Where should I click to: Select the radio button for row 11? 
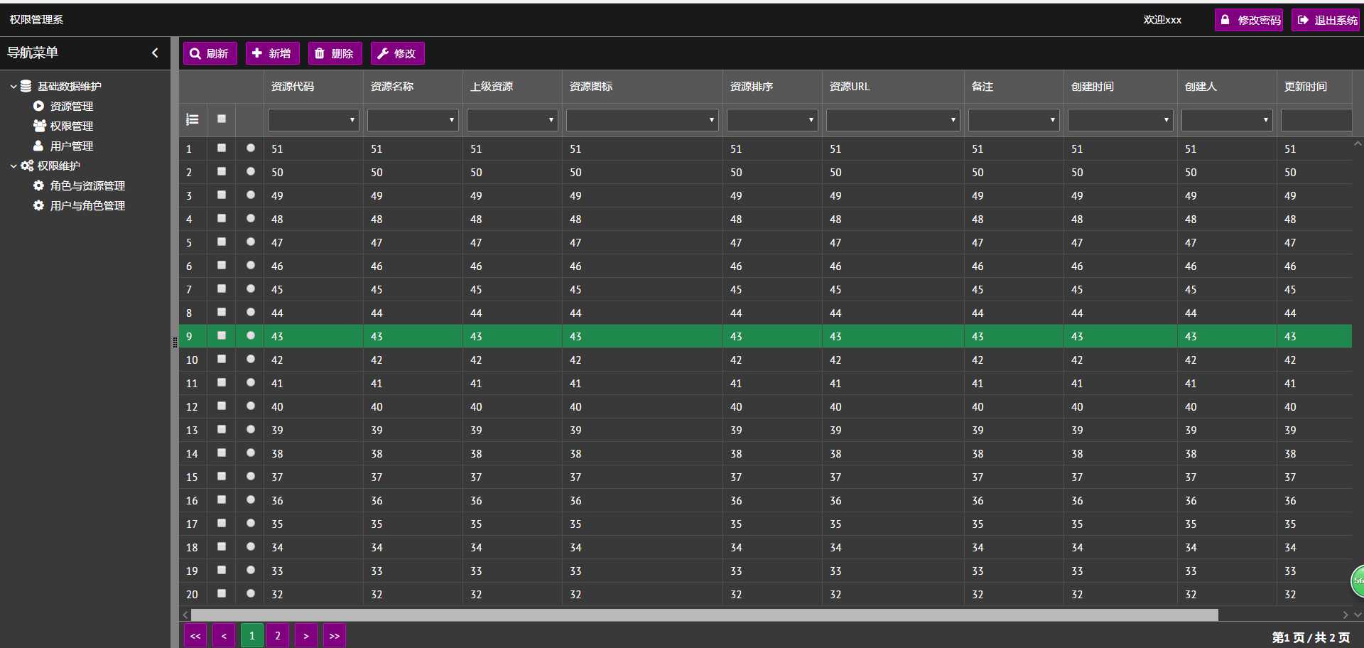click(x=251, y=383)
